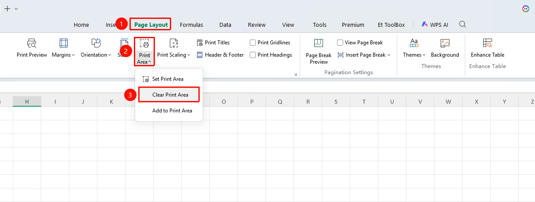Select column I header
The image size is (535, 202).
[x=55, y=101]
